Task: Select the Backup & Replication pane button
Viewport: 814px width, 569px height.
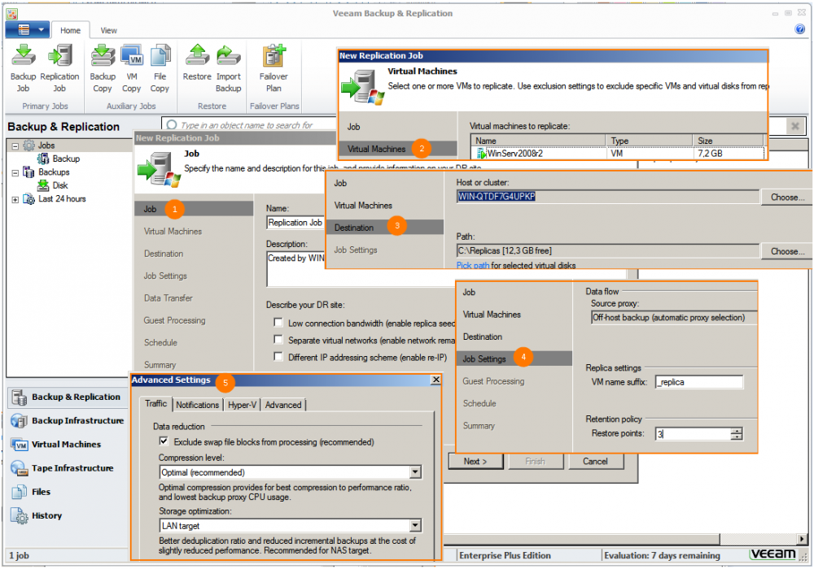Action: (x=66, y=397)
